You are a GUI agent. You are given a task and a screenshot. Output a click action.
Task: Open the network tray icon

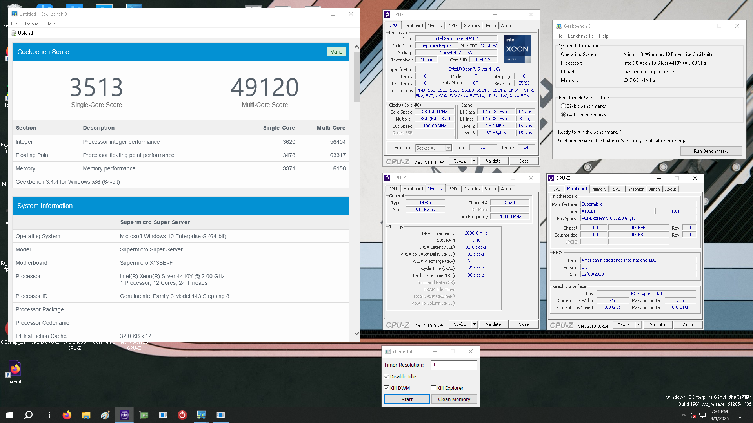(x=702, y=415)
